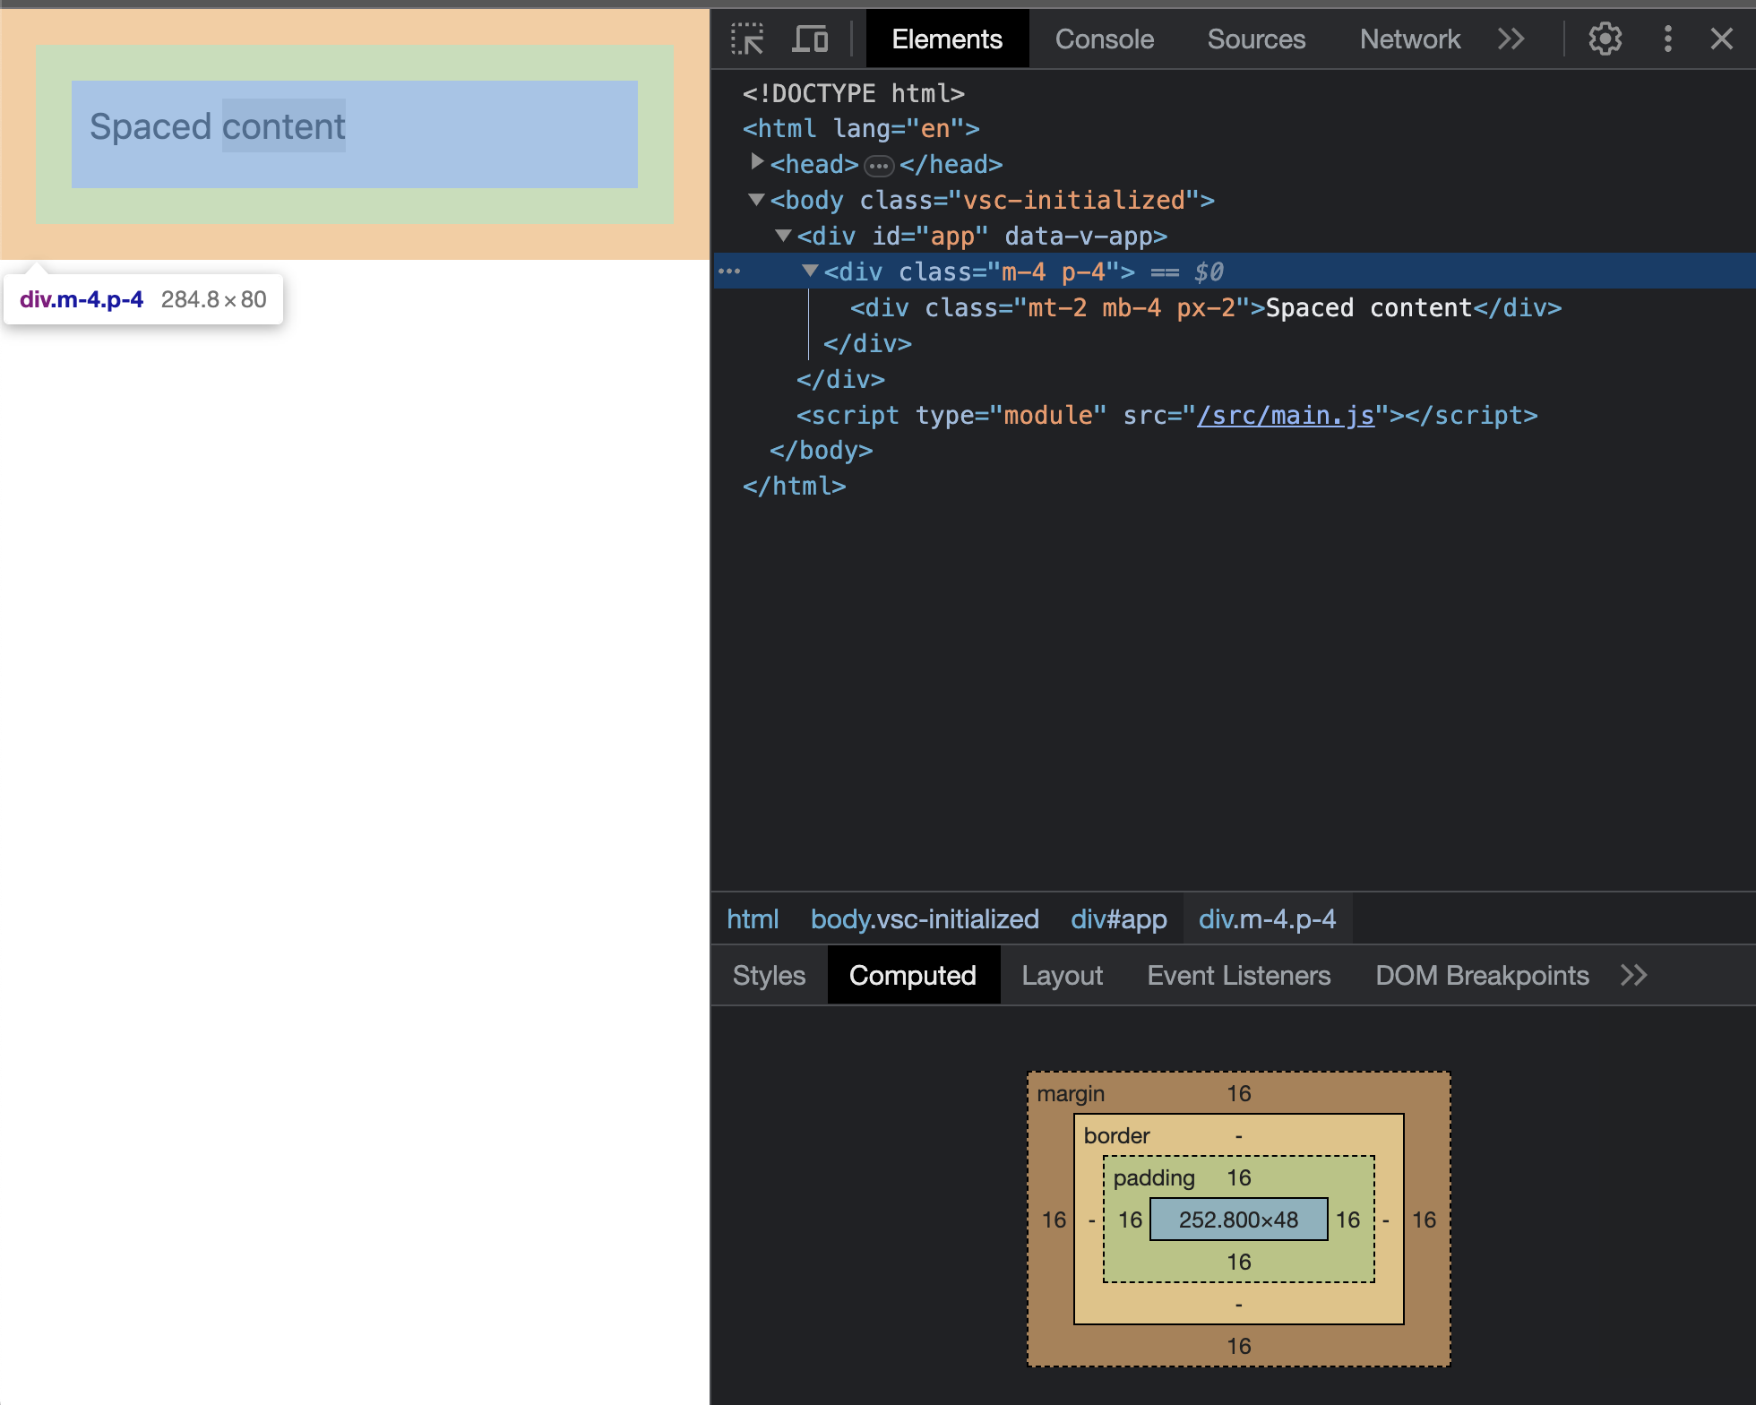Viewport: 1756px width, 1405px height.
Task: Click the padding-bottom value 16 in box model
Action: [1239, 1262]
